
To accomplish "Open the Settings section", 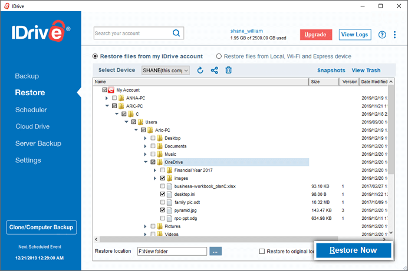I will pos(28,160).
